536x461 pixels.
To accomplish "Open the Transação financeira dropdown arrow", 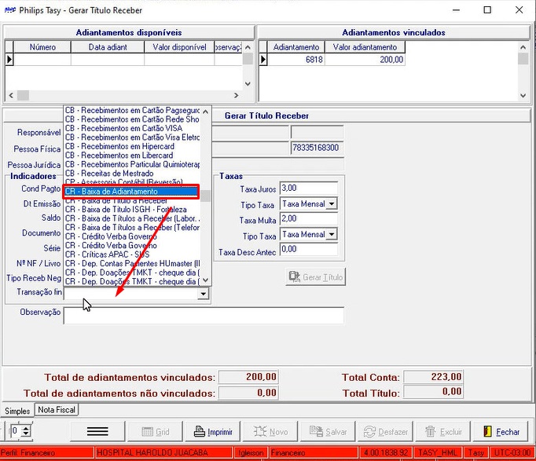I will click(x=204, y=294).
